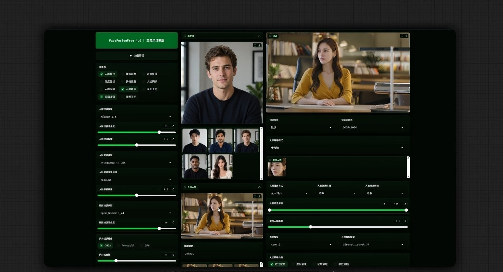Select the woman source face thumbnail
This screenshot has height=272, width=503.
(220, 167)
